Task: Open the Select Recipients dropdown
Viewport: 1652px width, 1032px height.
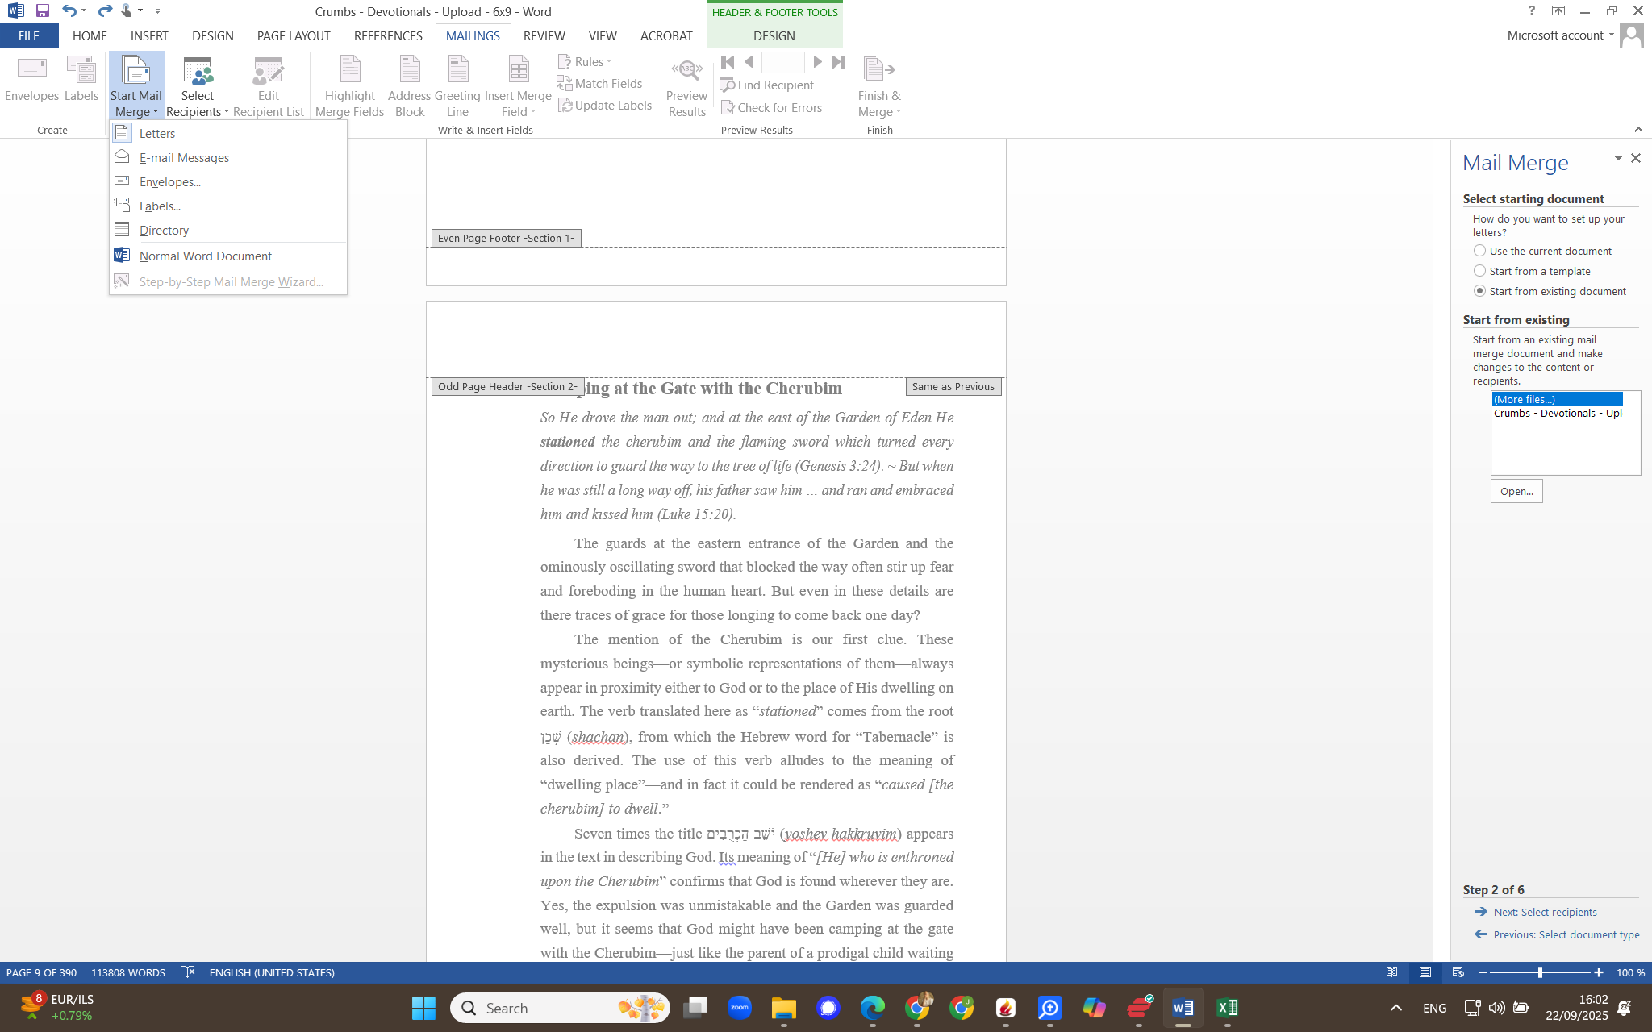Action: (x=197, y=85)
